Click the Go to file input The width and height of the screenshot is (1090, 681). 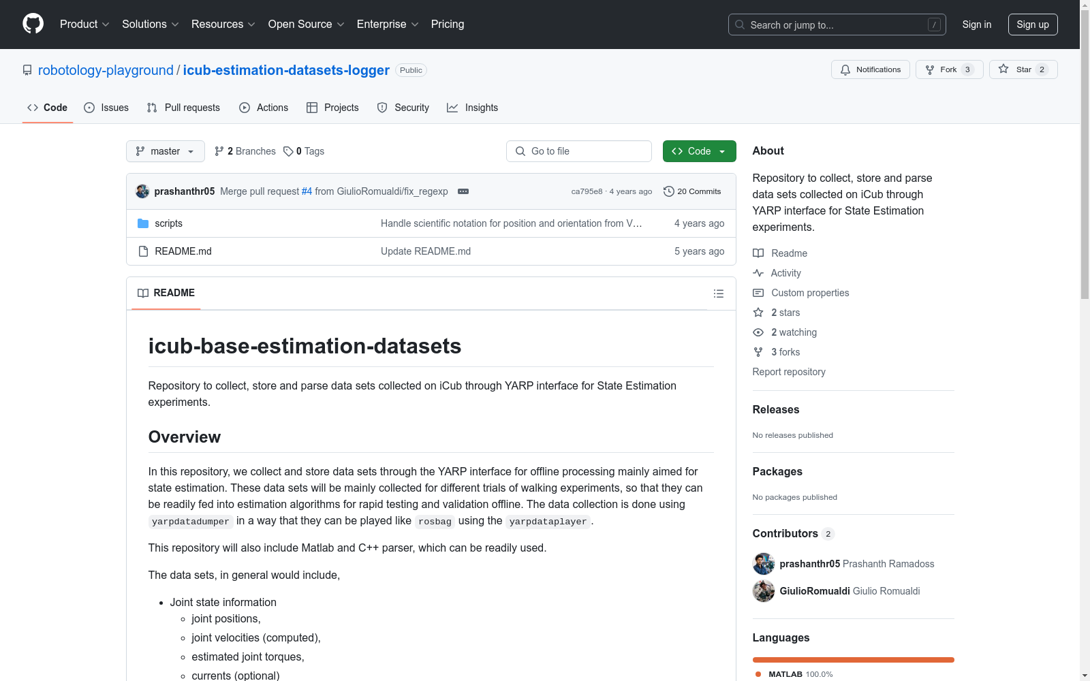point(579,151)
